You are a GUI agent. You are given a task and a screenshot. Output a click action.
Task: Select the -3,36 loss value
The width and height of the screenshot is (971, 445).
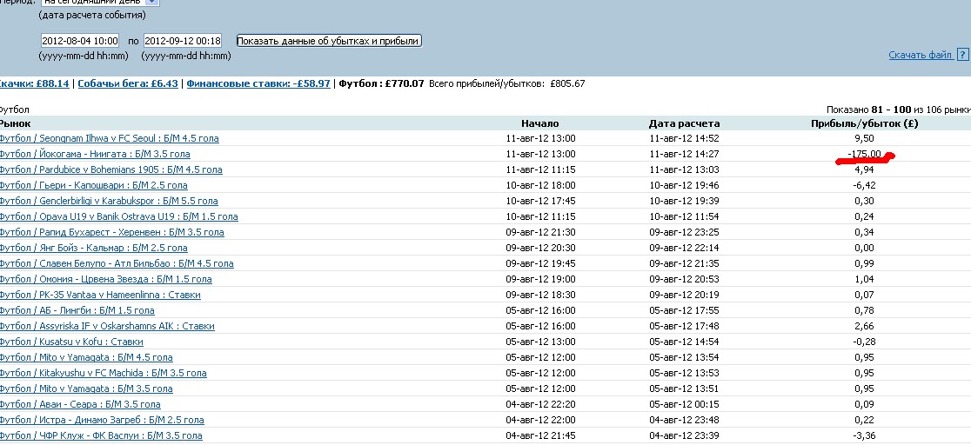click(863, 435)
